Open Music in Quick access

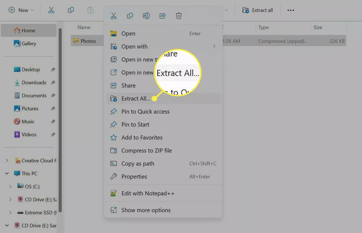click(24, 122)
